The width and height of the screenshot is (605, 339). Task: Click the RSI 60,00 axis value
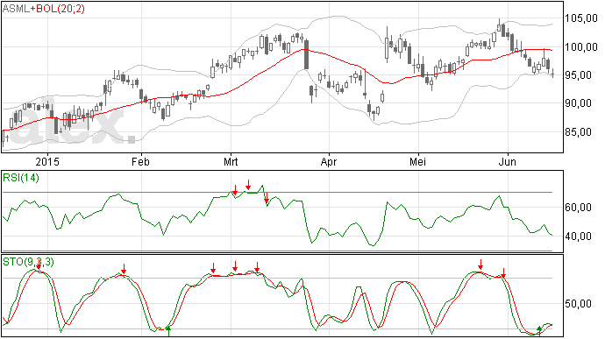coord(578,208)
